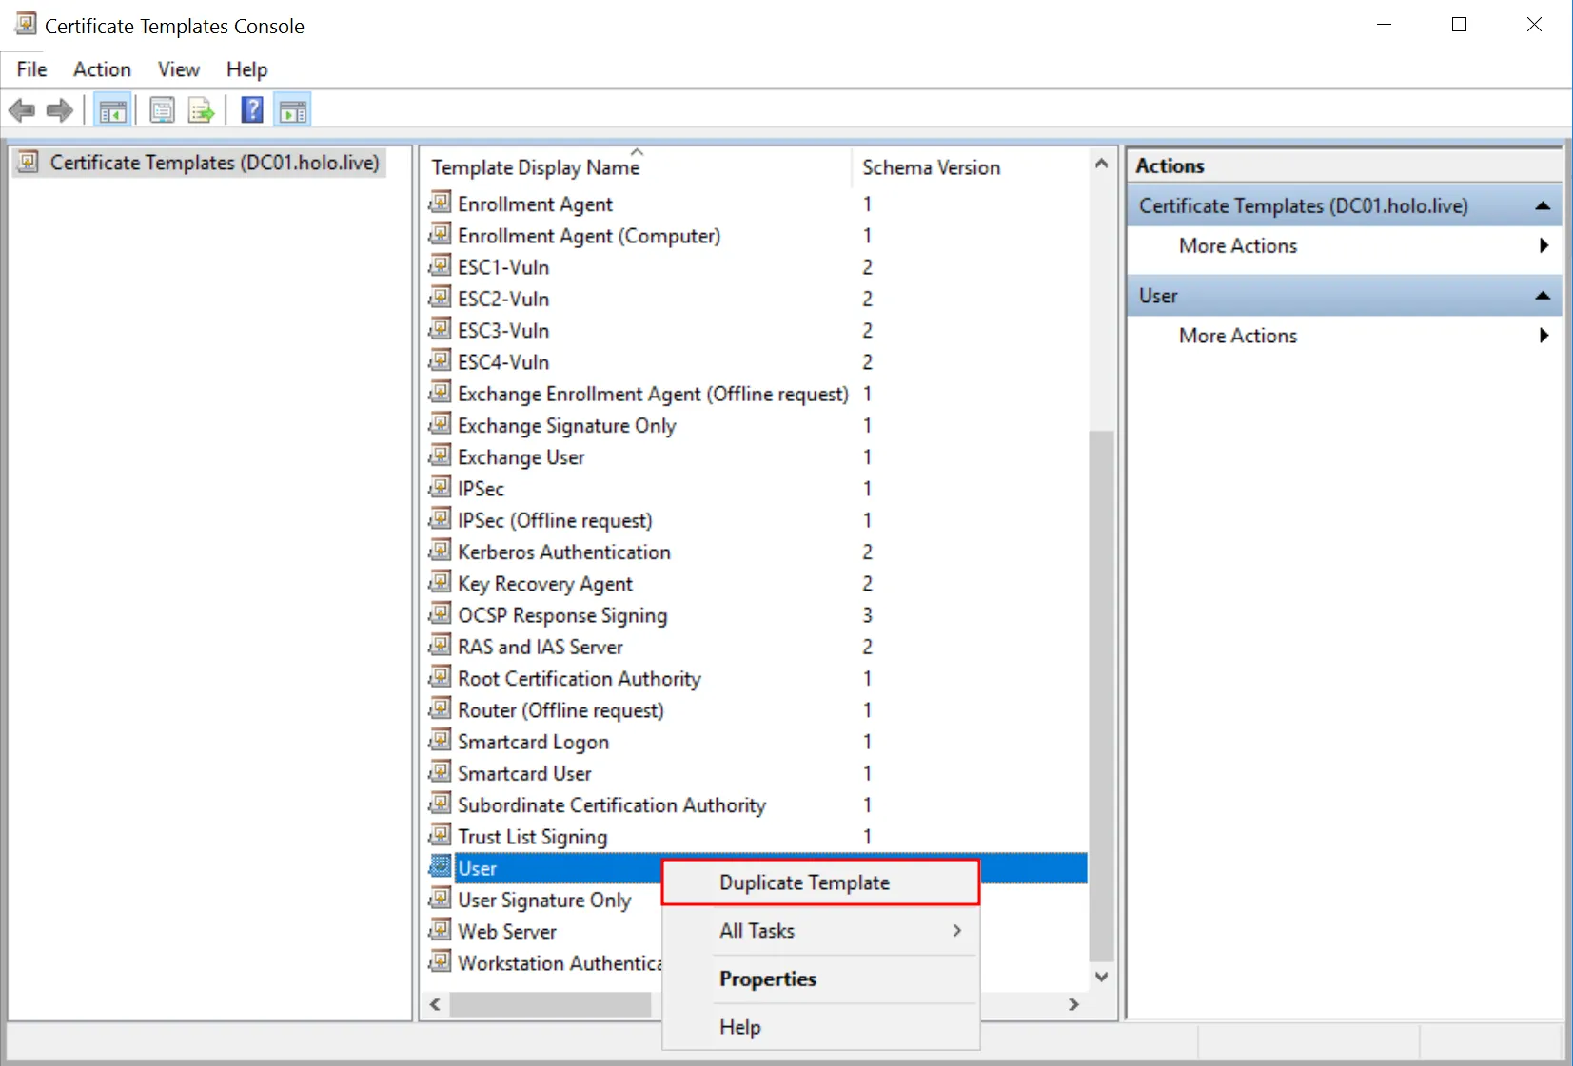Select the Exchange Signature Only row
This screenshot has width=1573, height=1066.
pyautogui.click(x=757, y=425)
